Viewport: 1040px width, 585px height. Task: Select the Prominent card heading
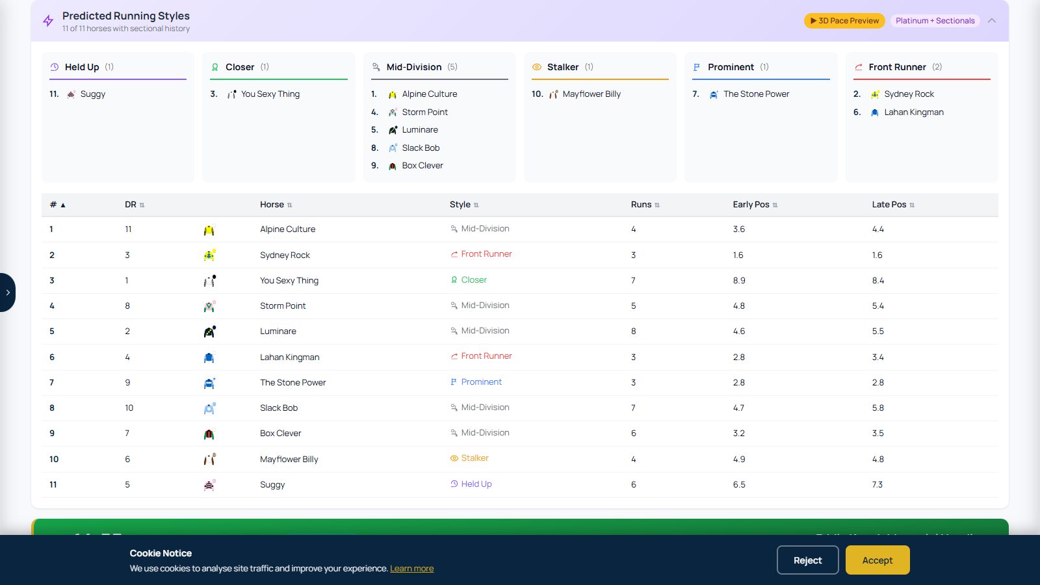coord(731,67)
